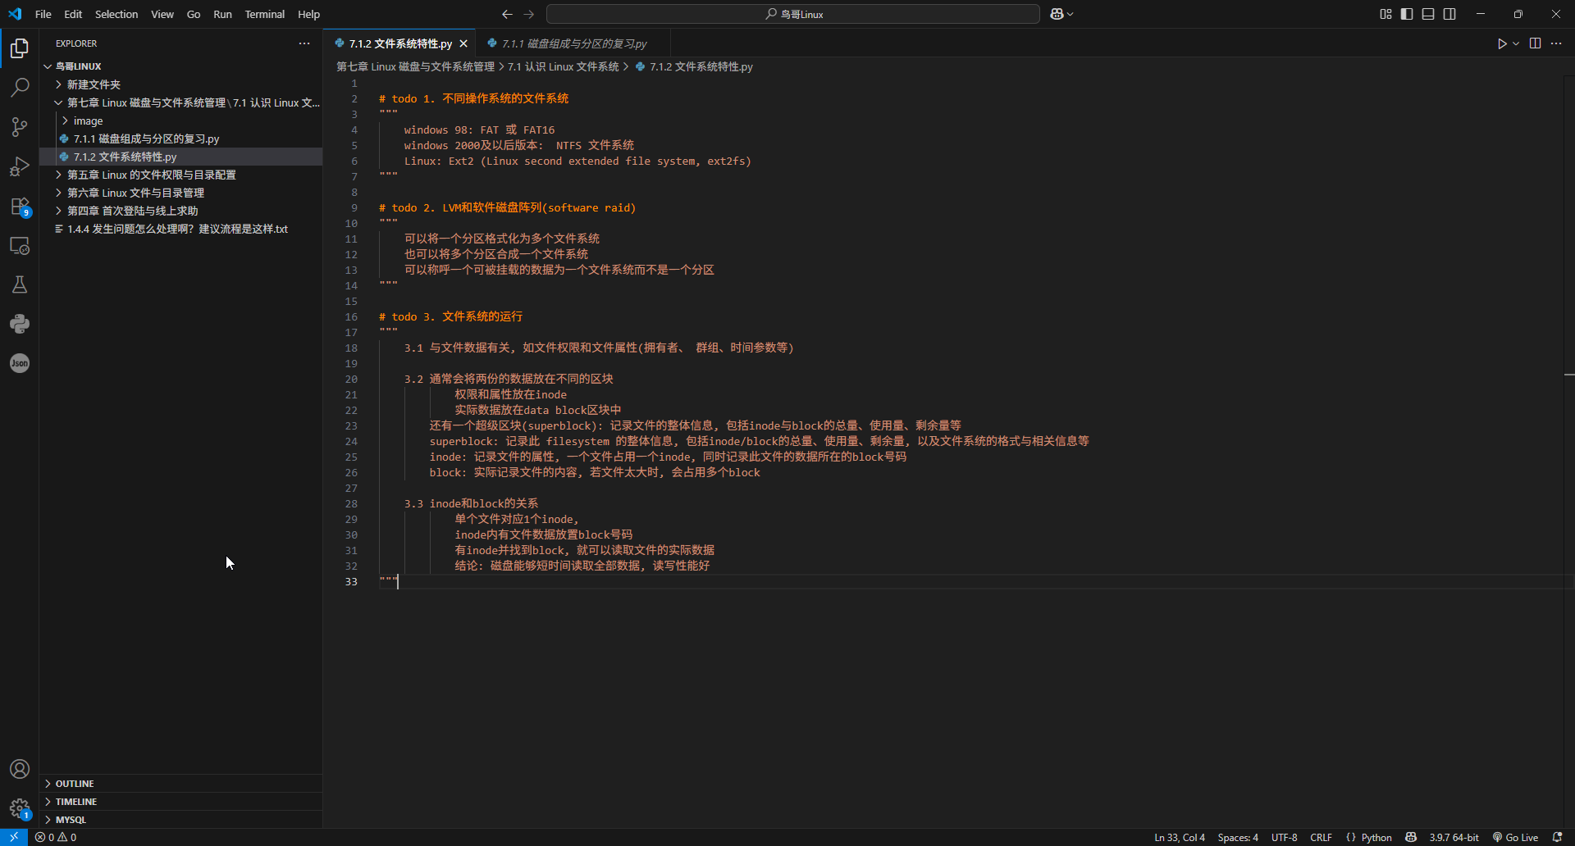The image size is (1575, 846).
Task: Navigate back in editor history
Action: click(507, 14)
